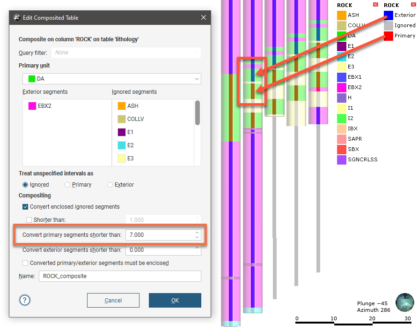Screen dimensions: 418x332
Task: Open the Query filter dropdown
Action: (126, 53)
